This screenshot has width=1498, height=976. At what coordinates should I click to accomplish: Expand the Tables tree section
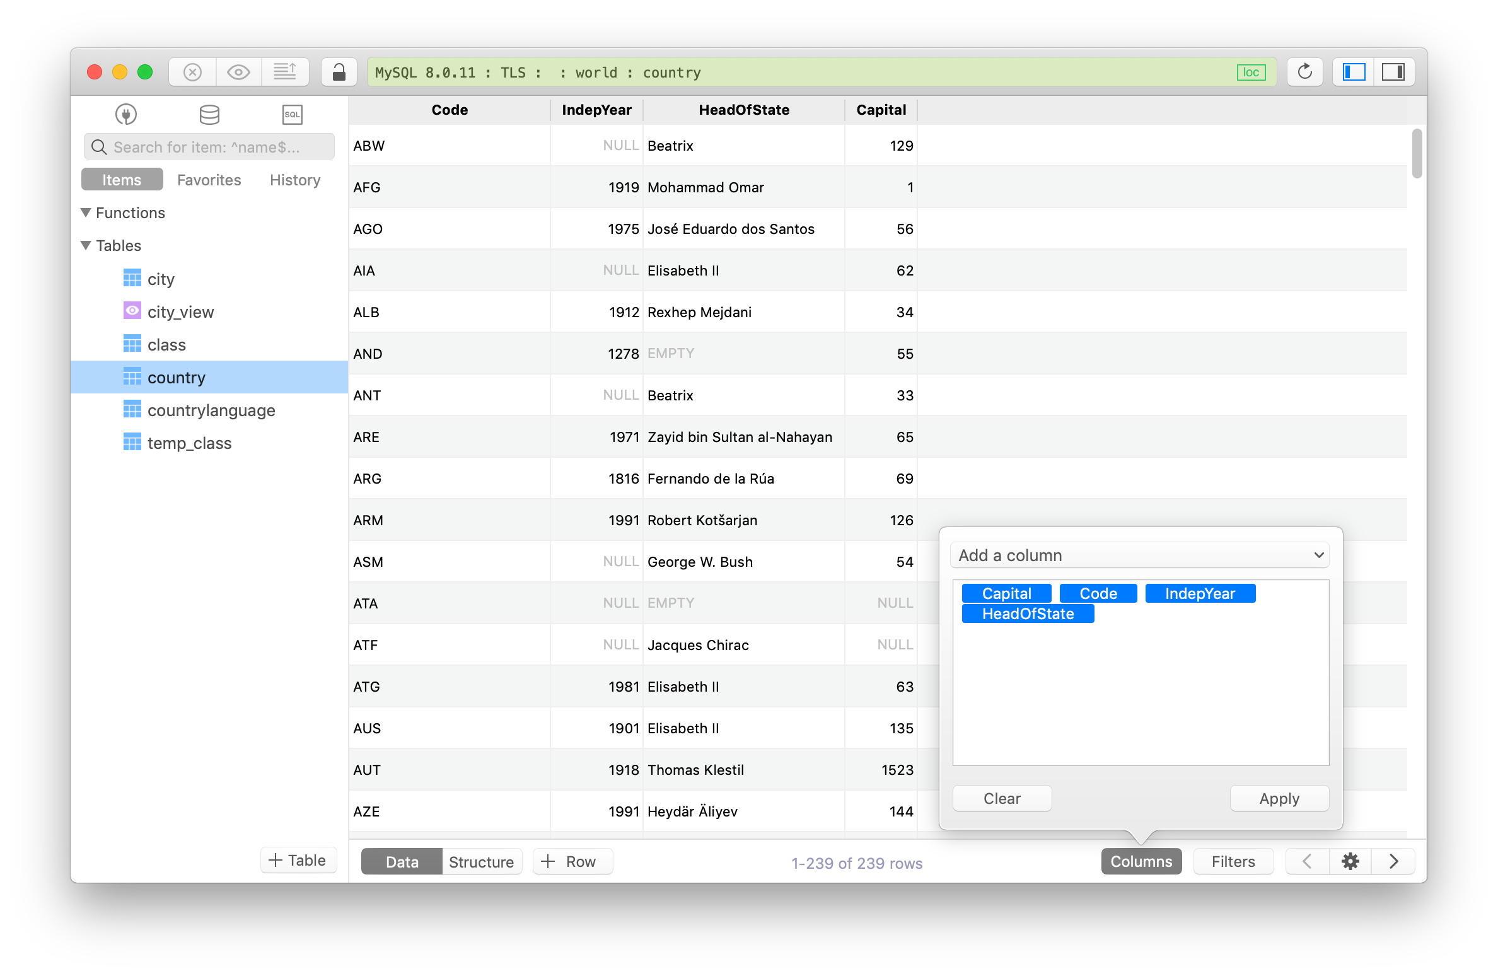tap(90, 246)
